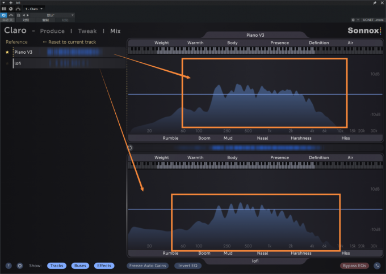The height and width of the screenshot is (274, 386).
Task: Click the resize icon beside Bypass EQs
Action: point(377,266)
